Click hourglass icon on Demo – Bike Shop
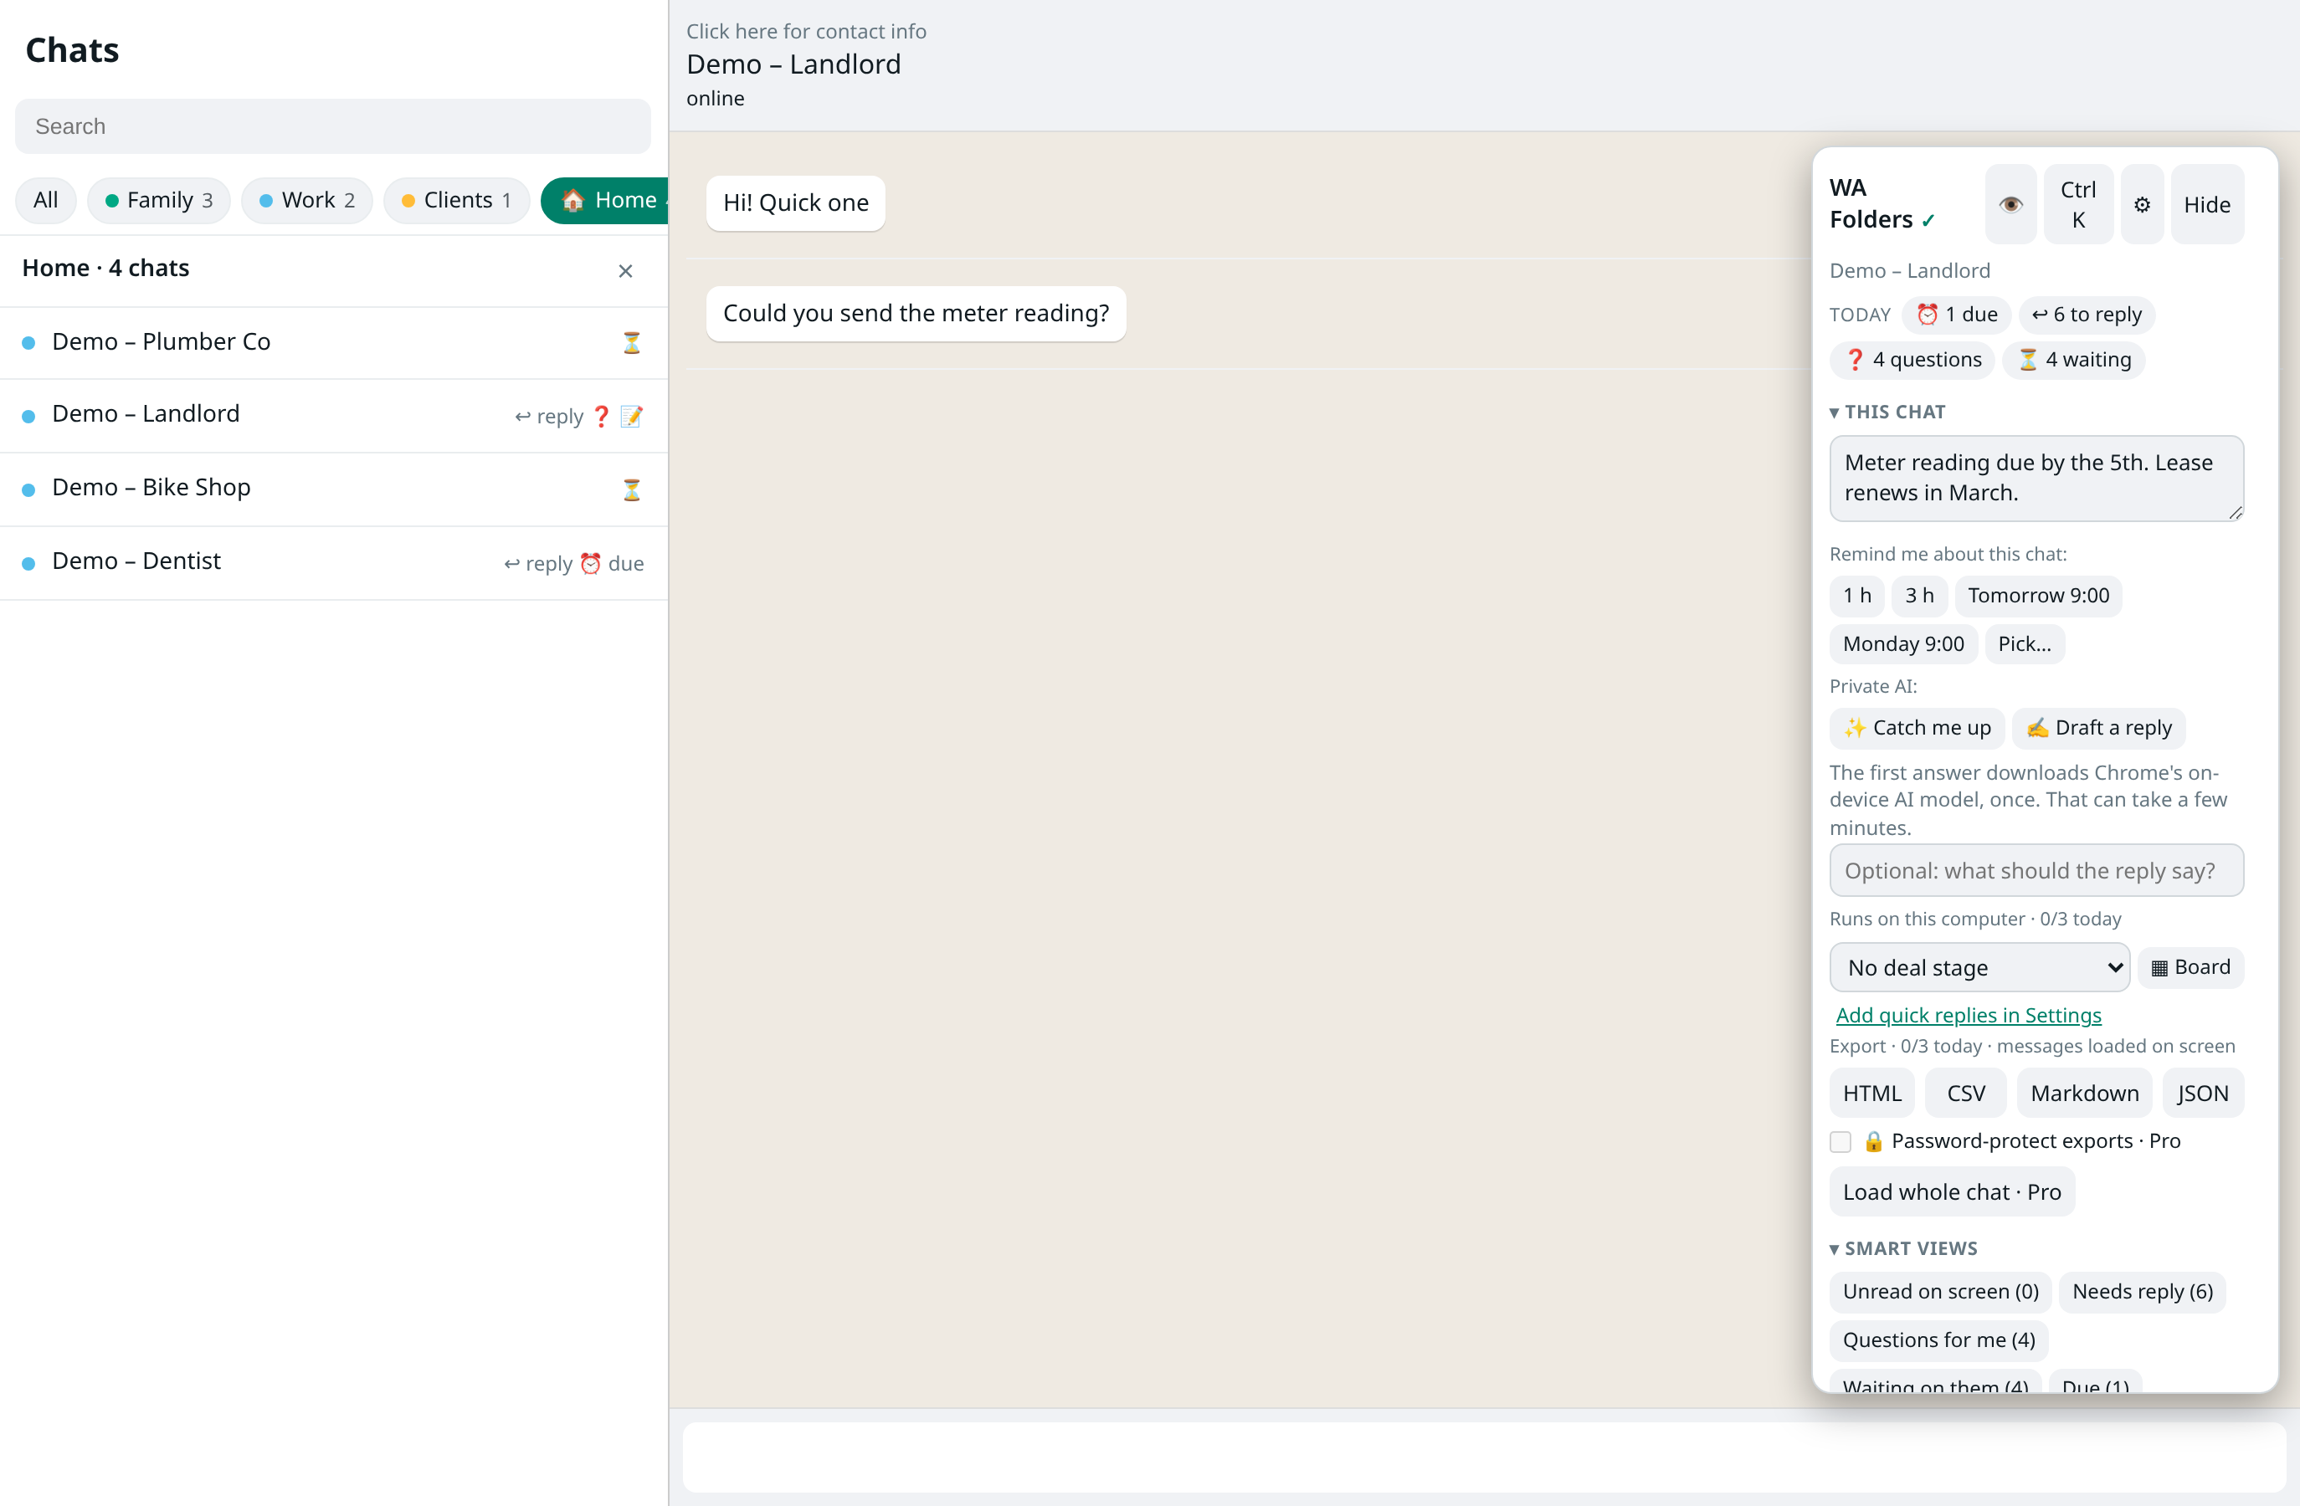Viewport: 2300px width, 1506px height. (631, 489)
